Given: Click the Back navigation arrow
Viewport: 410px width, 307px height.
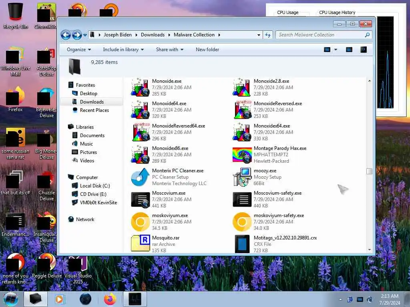Looking at the screenshot, I should point(66,35).
